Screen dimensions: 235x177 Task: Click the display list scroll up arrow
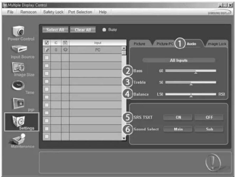pos(124,48)
